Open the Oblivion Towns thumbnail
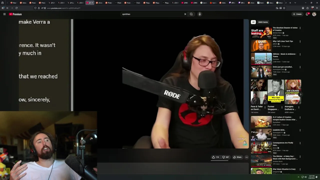This screenshot has width=320, height=180. pyautogui.click(x=261, y=58)
